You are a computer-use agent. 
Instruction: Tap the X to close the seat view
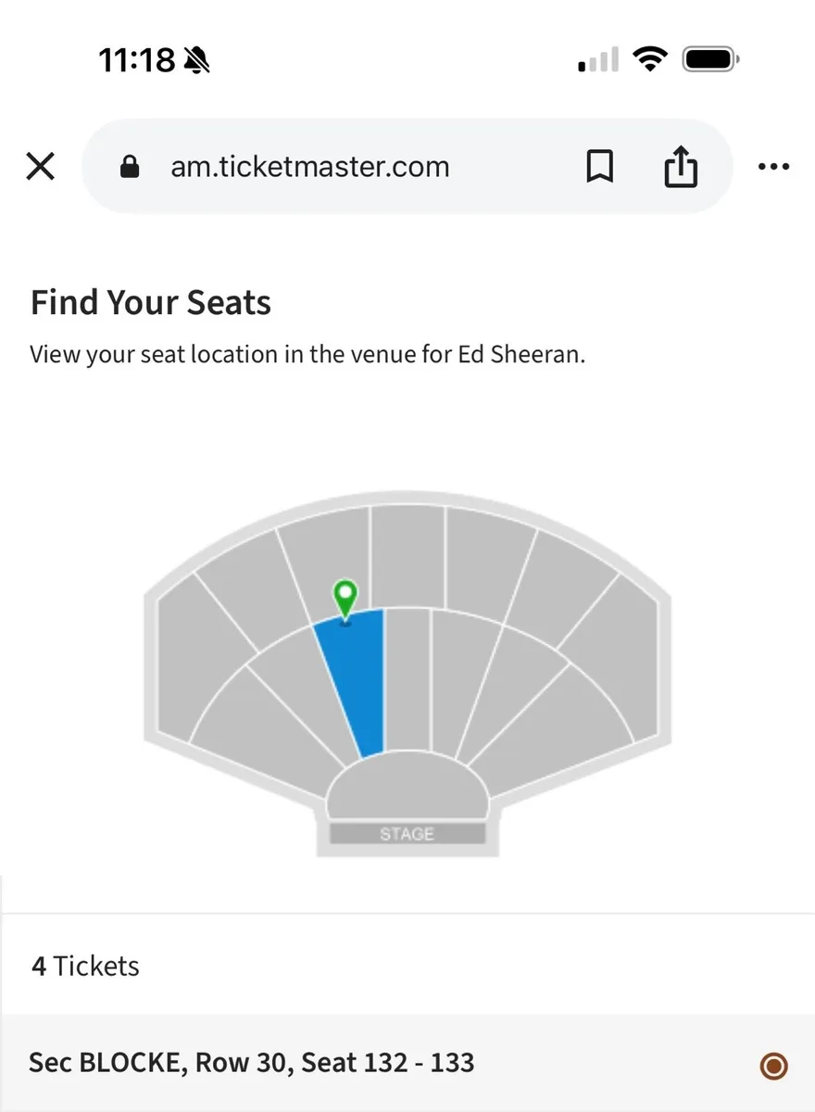[41, 167]
